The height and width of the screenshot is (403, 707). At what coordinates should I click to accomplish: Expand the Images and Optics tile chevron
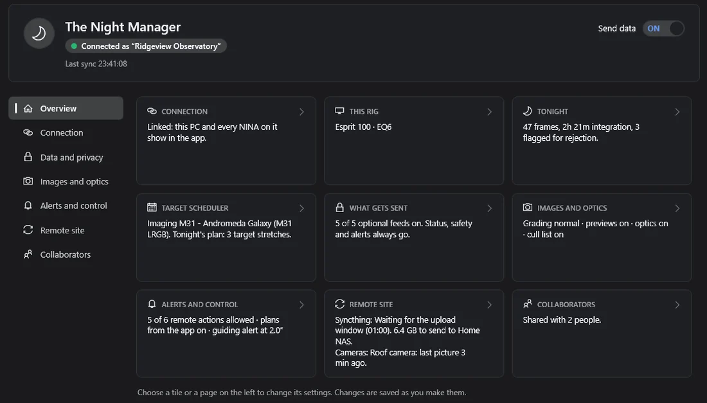click(677, 208)
